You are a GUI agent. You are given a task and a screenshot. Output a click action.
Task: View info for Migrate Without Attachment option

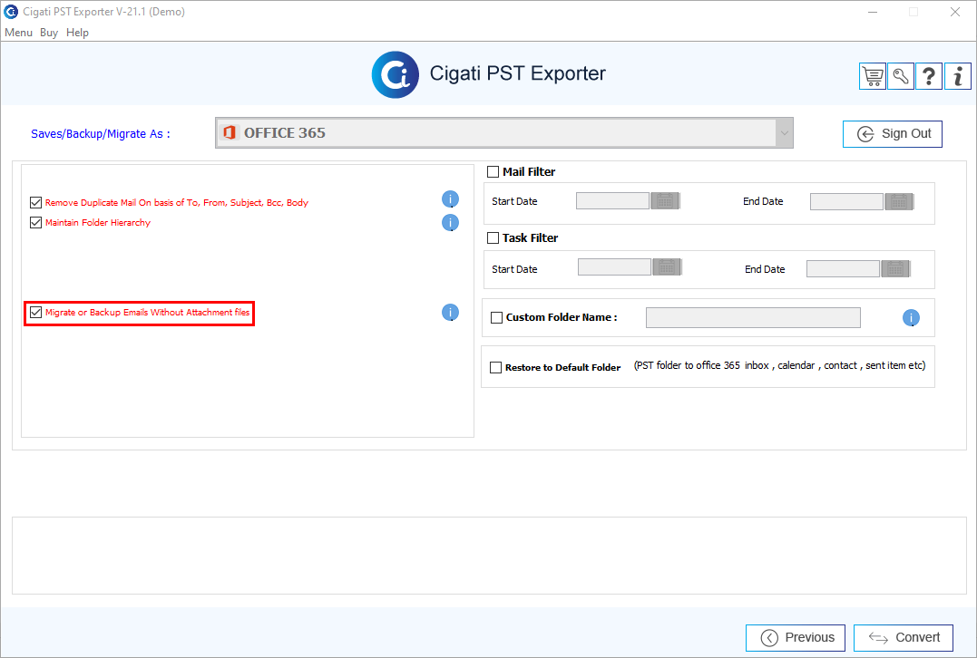pyautogui.click(x=450, y=312)
